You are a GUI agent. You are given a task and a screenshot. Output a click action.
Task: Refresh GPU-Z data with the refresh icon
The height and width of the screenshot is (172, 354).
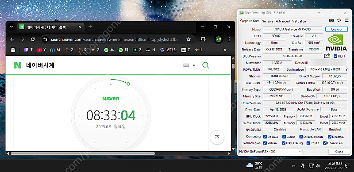tap(339, 20)
